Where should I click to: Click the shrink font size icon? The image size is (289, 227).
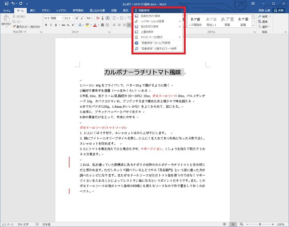point(82,18)
